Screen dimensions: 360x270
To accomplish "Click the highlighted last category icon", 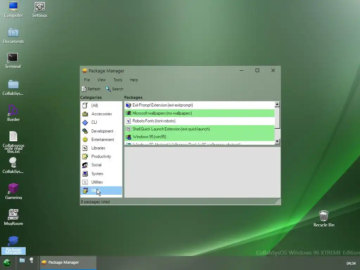I will tap(85, 191).
